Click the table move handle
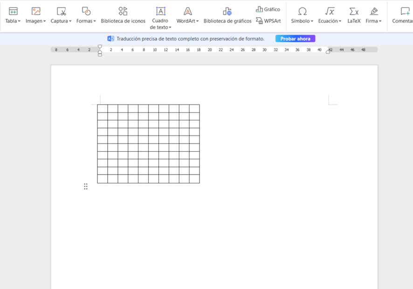 coord(86,186)
